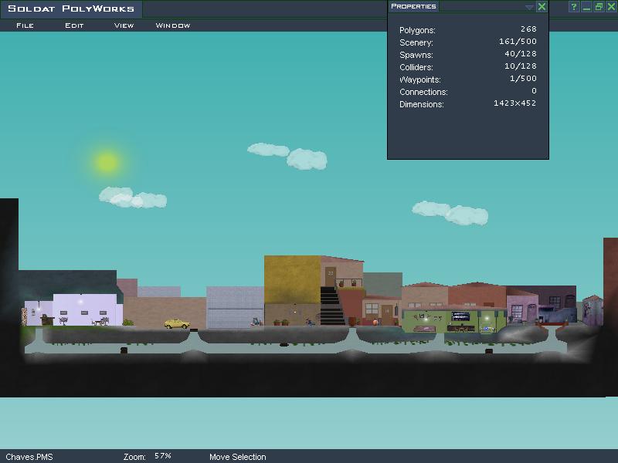
Task: Click the Move Selection status text
Action: pos(237,457)
